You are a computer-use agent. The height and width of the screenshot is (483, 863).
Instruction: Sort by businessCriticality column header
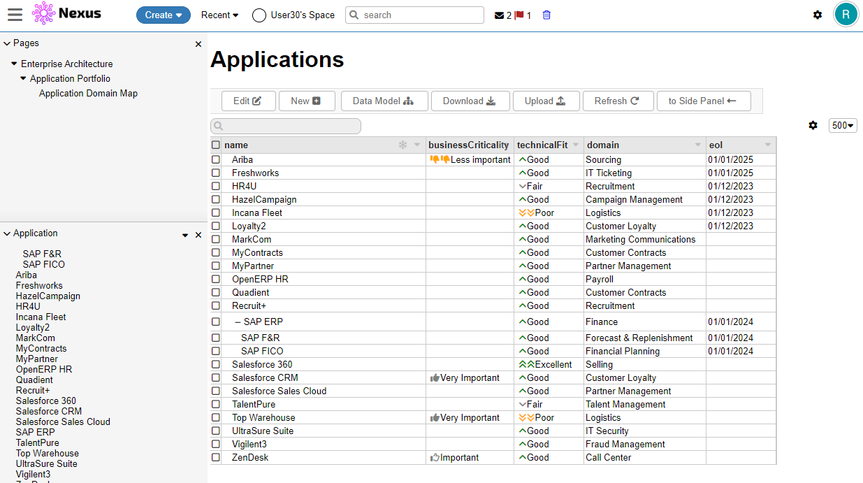tap(469, 145)
